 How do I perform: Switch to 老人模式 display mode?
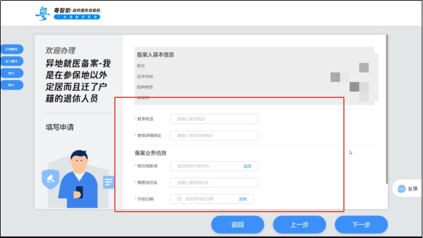point(12,61)
